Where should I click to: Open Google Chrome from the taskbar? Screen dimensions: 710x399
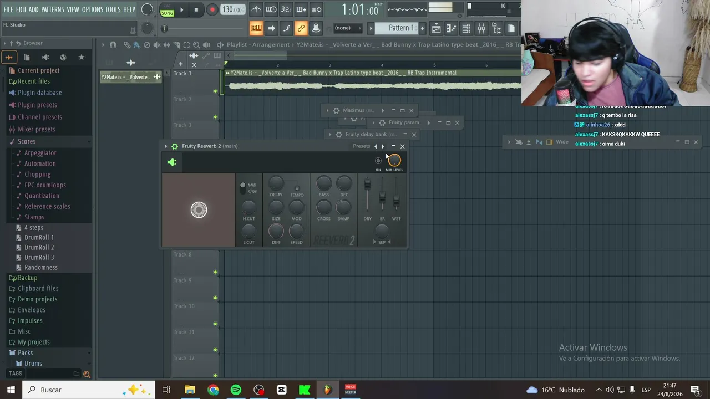click(213, 390)
